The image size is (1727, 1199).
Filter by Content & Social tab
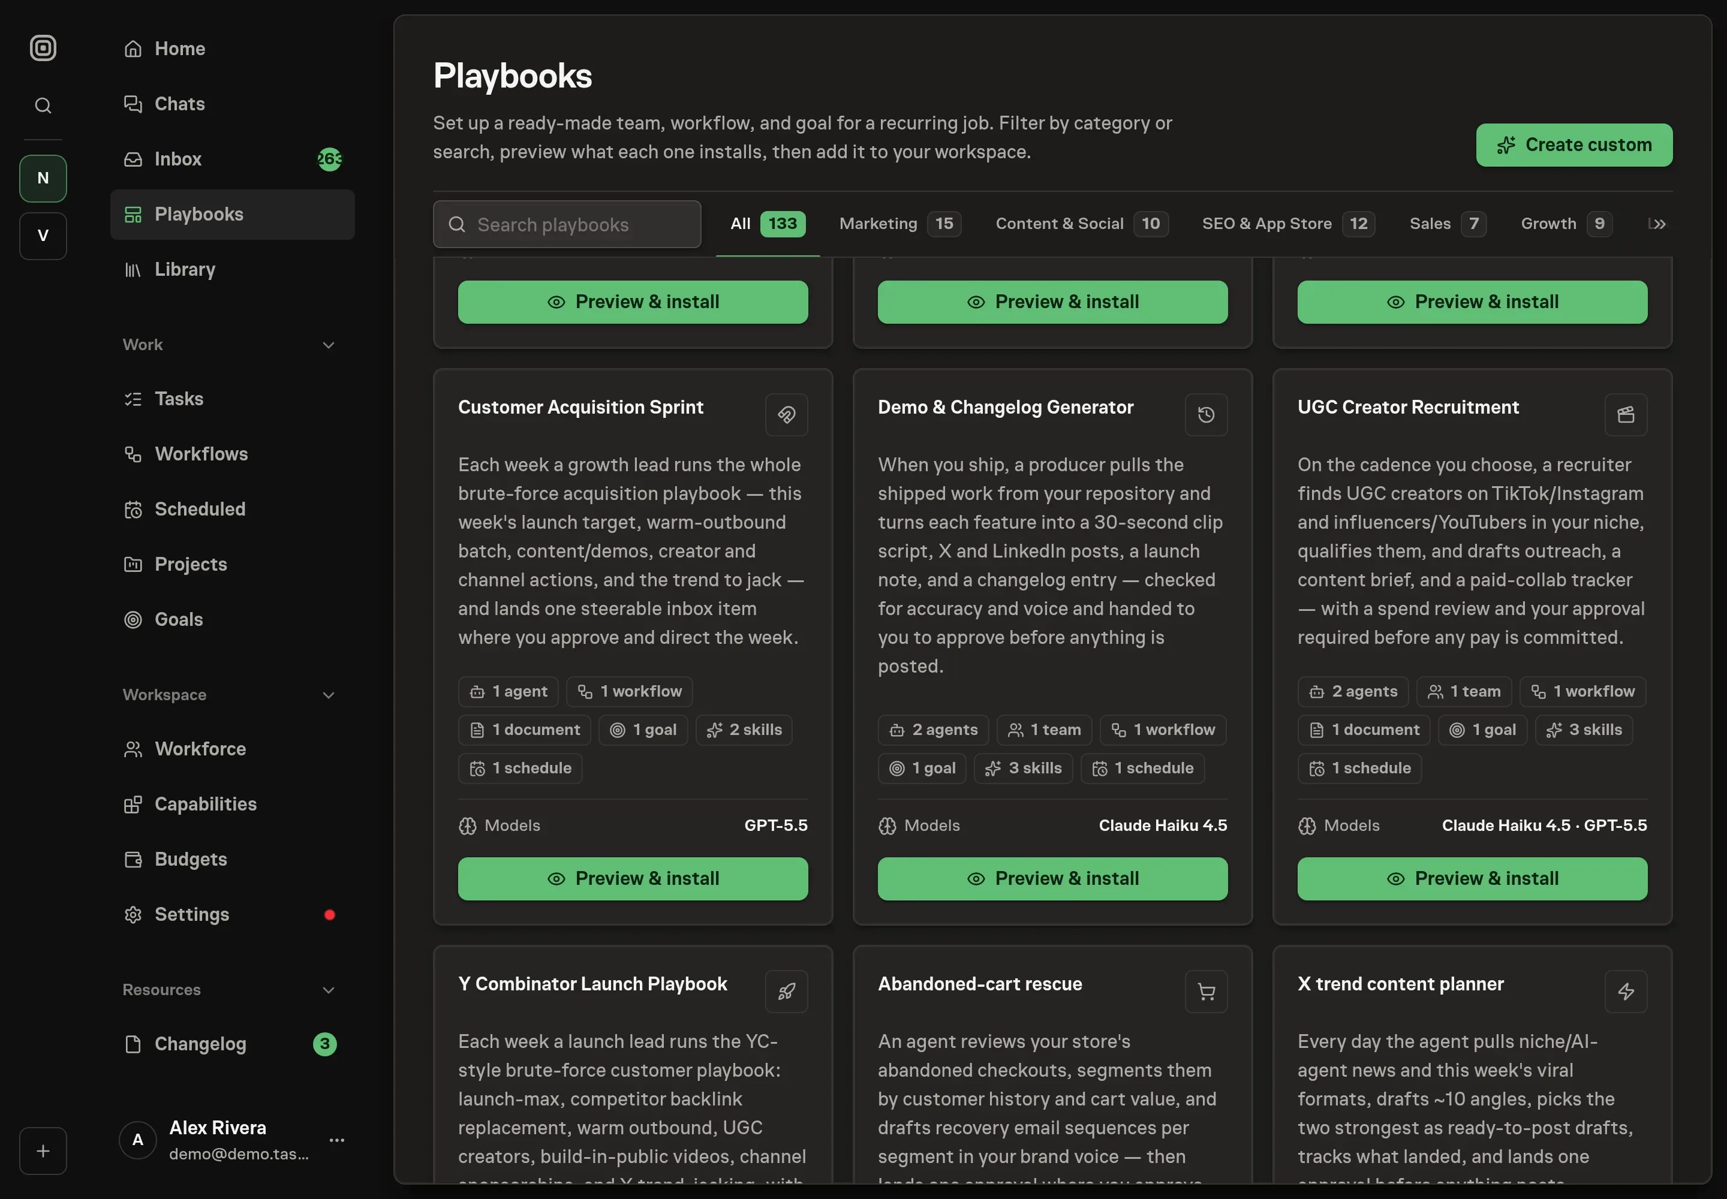tap(1081, 224)
